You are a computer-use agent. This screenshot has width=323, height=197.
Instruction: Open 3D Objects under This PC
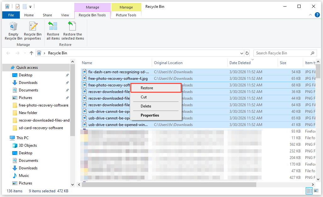click(28, 145)
